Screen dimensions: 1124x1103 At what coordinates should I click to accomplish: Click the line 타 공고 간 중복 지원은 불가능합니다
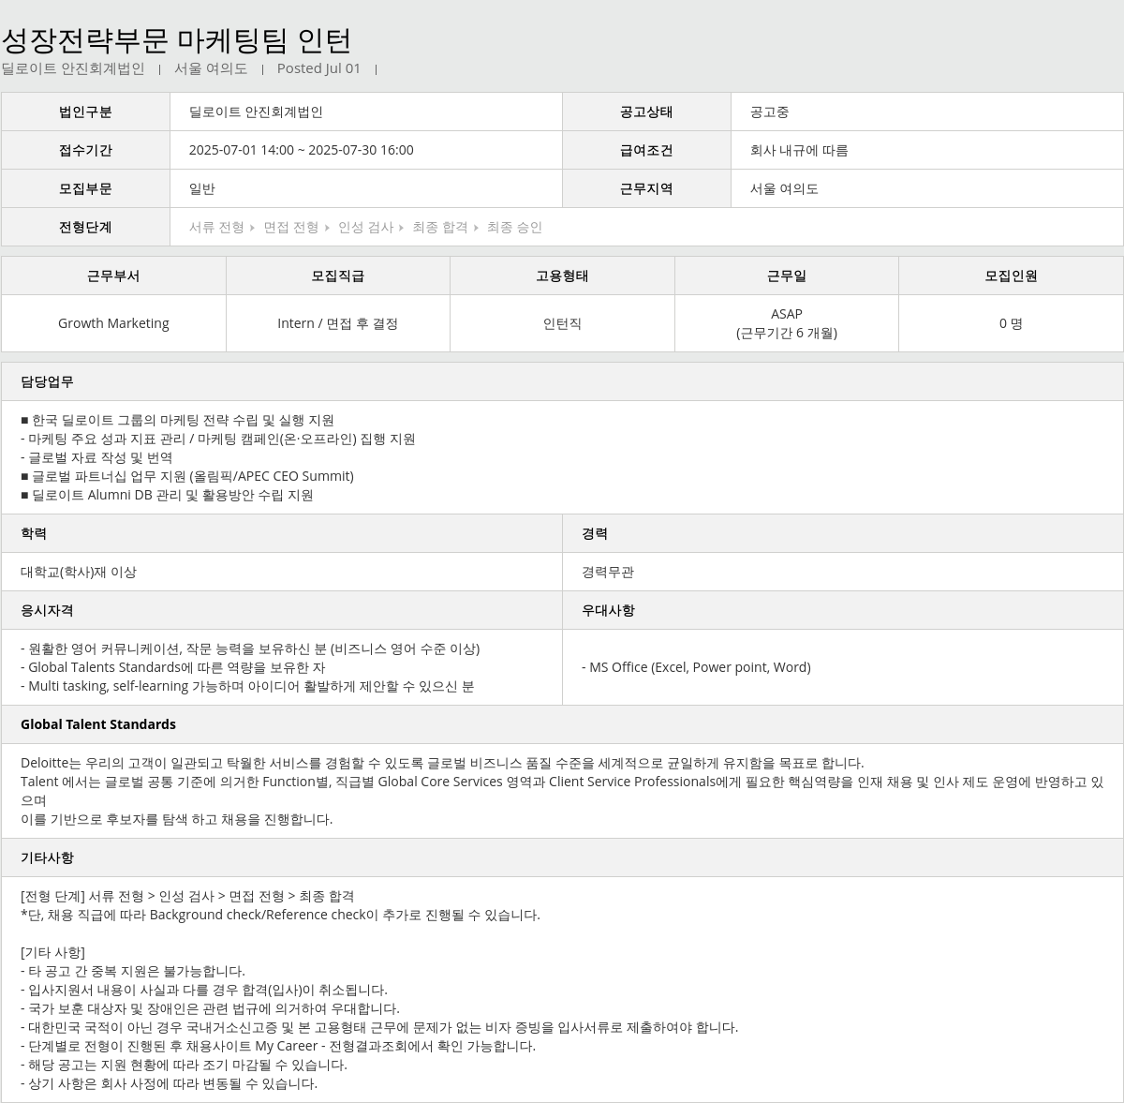coord(133,971)
